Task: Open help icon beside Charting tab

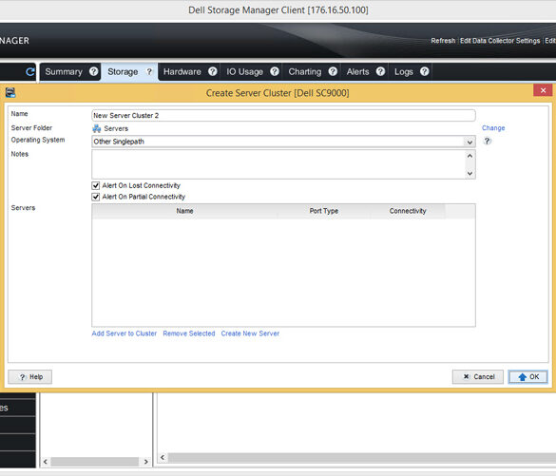Action: point(333,71)
